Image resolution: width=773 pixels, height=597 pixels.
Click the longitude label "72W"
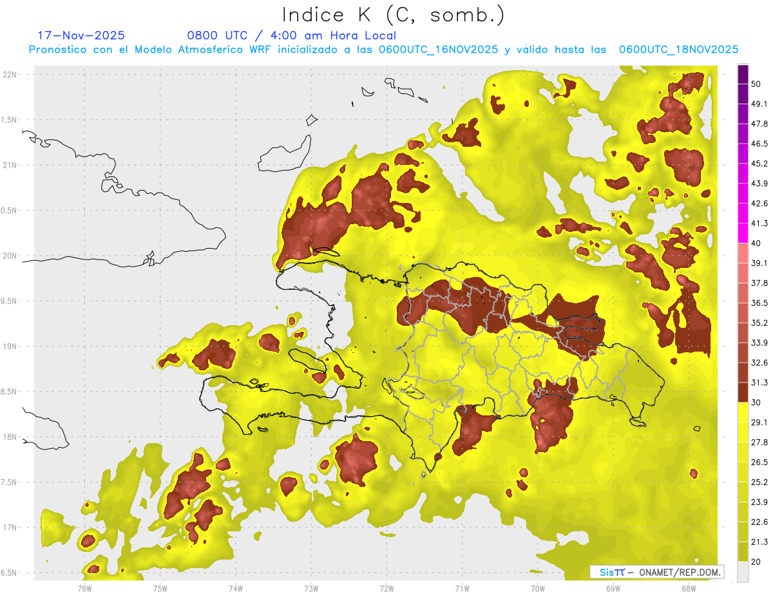point(386,588)
